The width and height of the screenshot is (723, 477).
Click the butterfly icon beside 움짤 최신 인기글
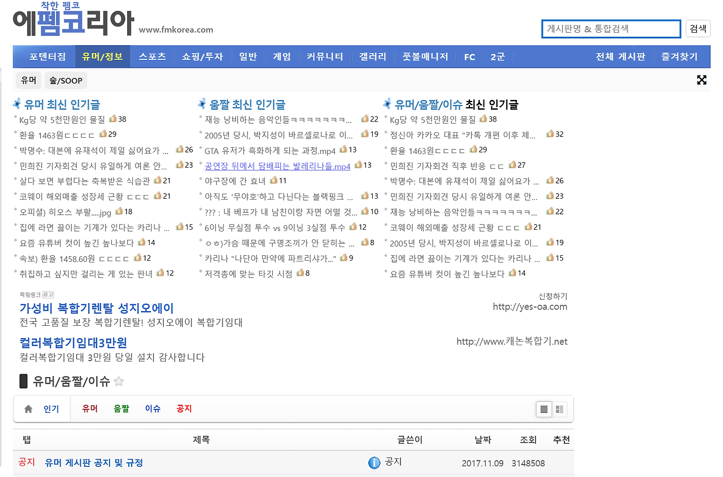202,104
